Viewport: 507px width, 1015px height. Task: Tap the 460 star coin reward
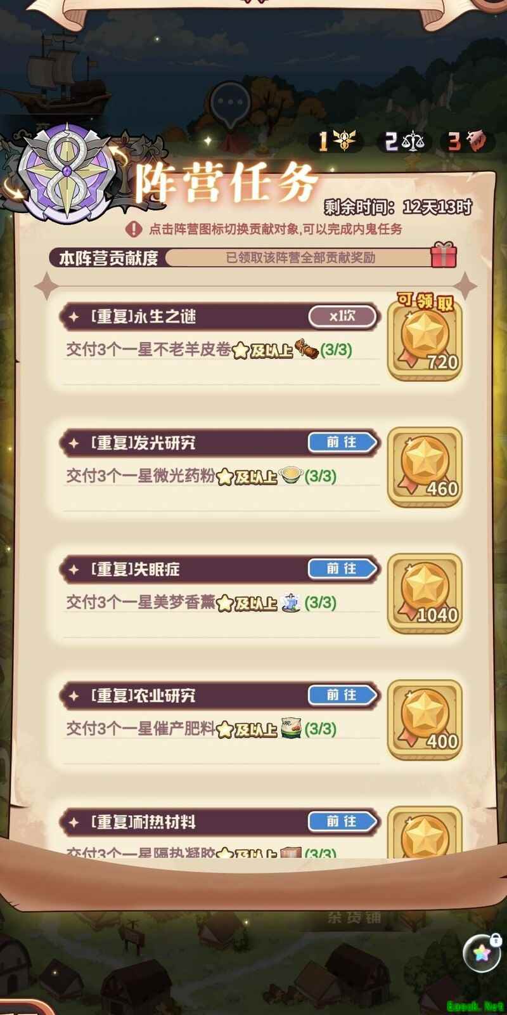(x=425, y=467)
